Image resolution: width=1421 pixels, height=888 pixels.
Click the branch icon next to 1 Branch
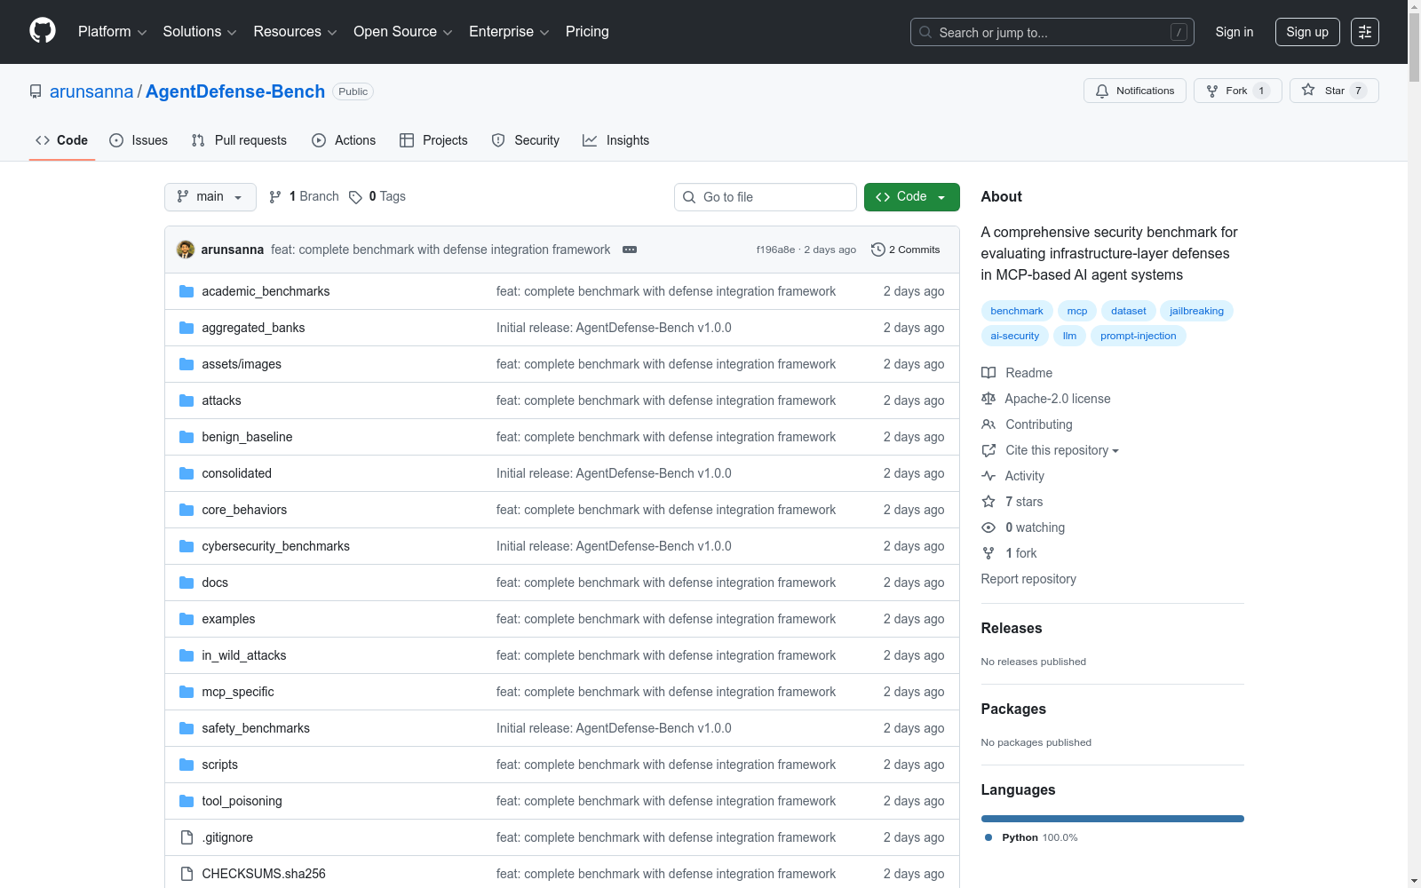(x=275, y=197)
